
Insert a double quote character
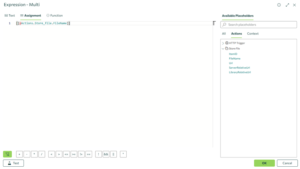pyautogui.click(x=123, y=154)
